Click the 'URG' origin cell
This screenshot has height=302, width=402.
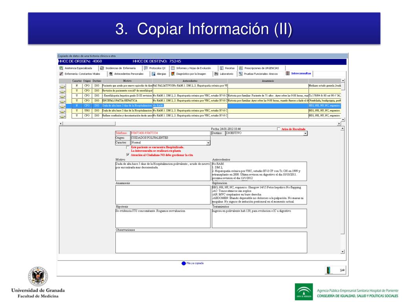pos(87,110)
